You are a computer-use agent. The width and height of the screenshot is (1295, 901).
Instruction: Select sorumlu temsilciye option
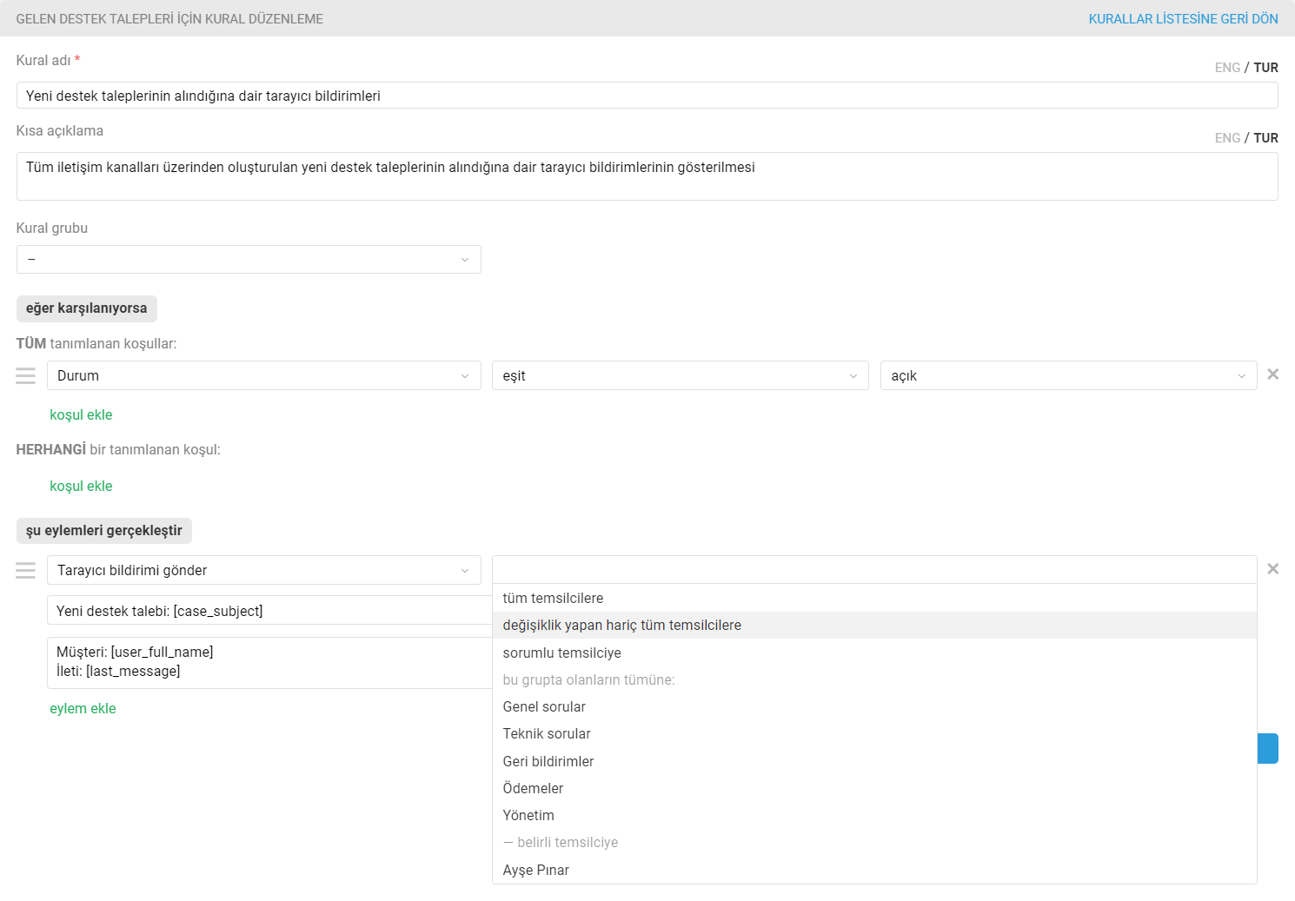(x=874, y=653)
